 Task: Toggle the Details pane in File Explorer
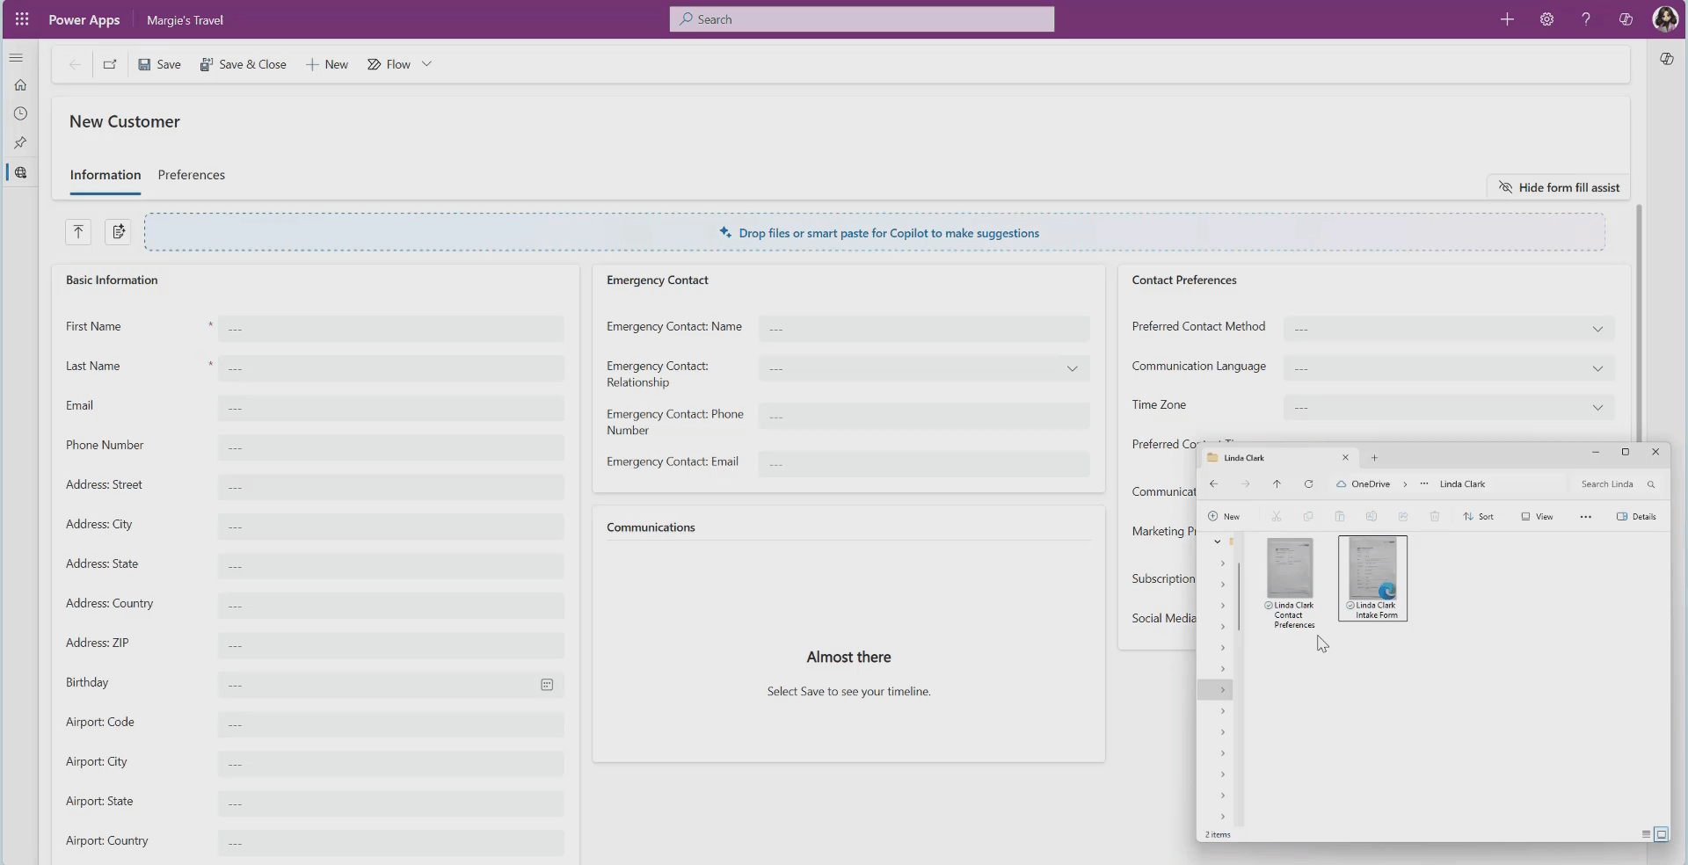(1636, 517)
